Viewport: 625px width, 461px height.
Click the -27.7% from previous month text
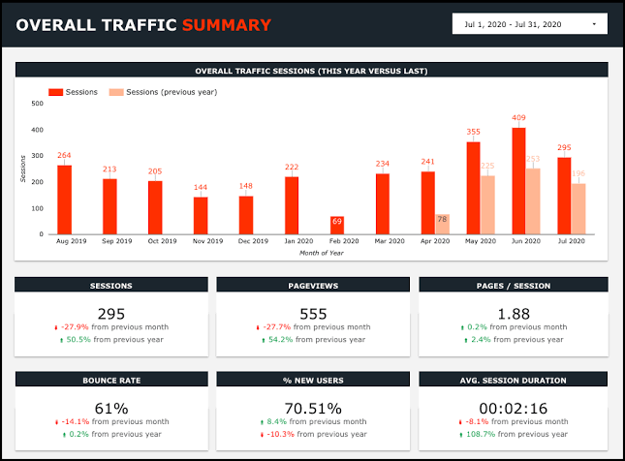[x=317, y=327]
